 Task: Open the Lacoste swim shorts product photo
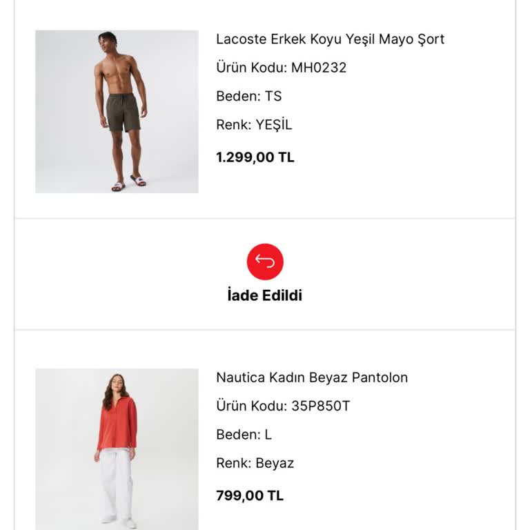[117, 111]
